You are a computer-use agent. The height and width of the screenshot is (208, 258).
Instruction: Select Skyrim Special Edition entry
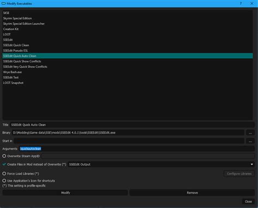(127, 18)
